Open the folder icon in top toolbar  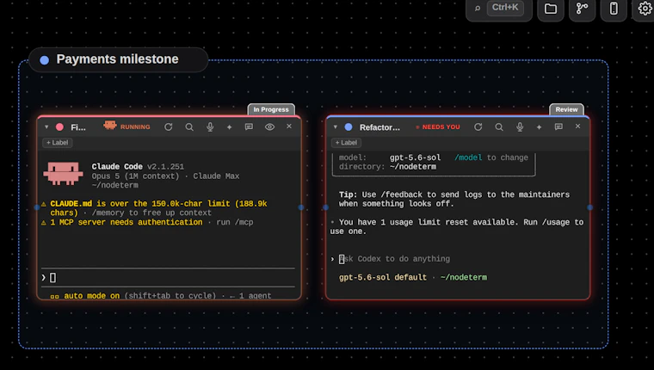pyautogui.click(x=551, y=9)
